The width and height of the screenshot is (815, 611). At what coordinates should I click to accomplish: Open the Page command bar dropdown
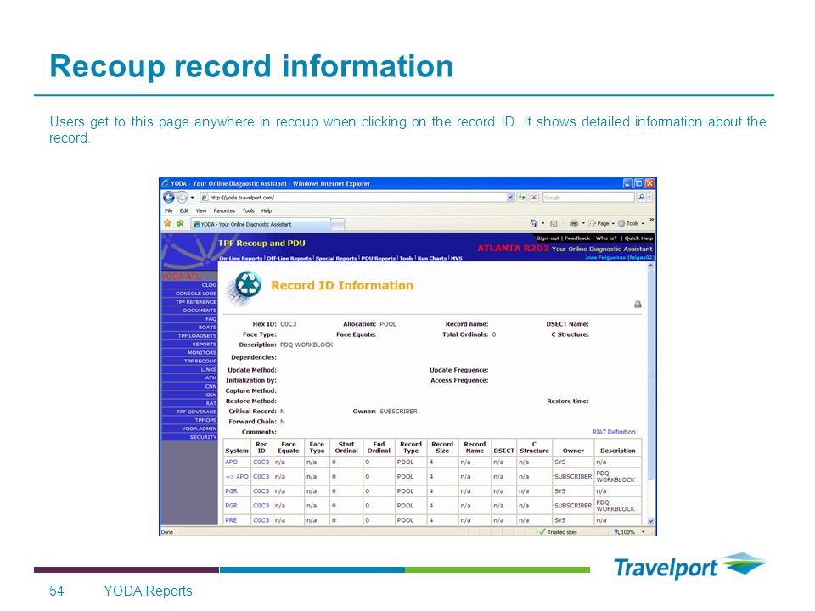601,223
